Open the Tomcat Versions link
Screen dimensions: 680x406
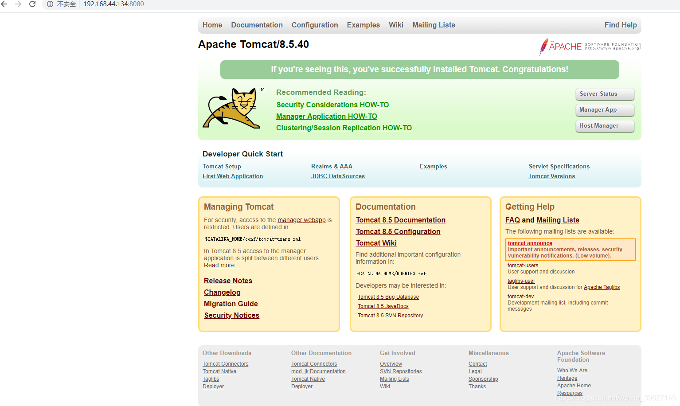pyautogui.click(x=551, y=176)
